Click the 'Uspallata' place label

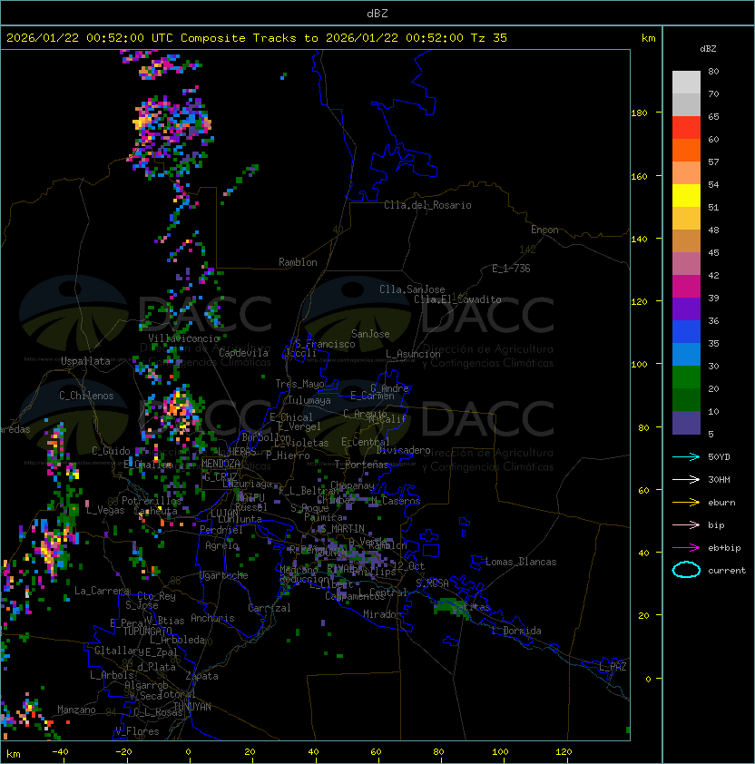(x=85, y=361)
